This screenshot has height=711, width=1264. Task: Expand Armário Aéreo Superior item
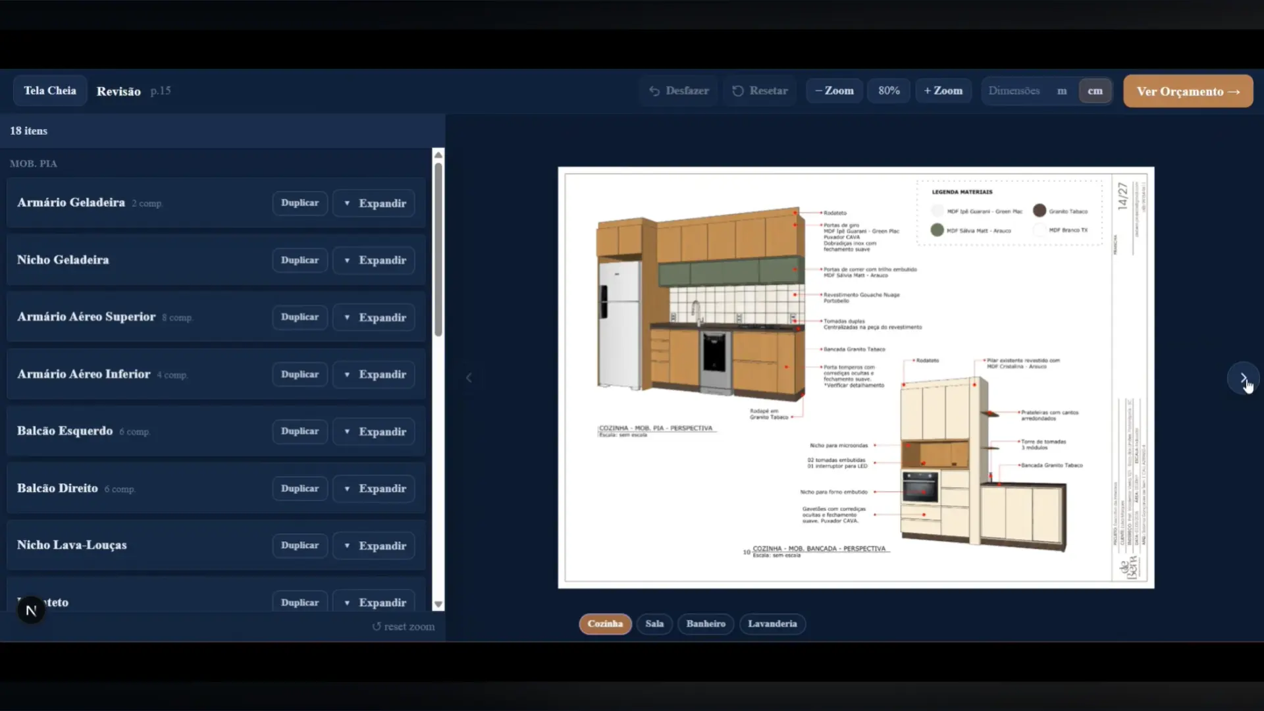click(x=374, y=317)
